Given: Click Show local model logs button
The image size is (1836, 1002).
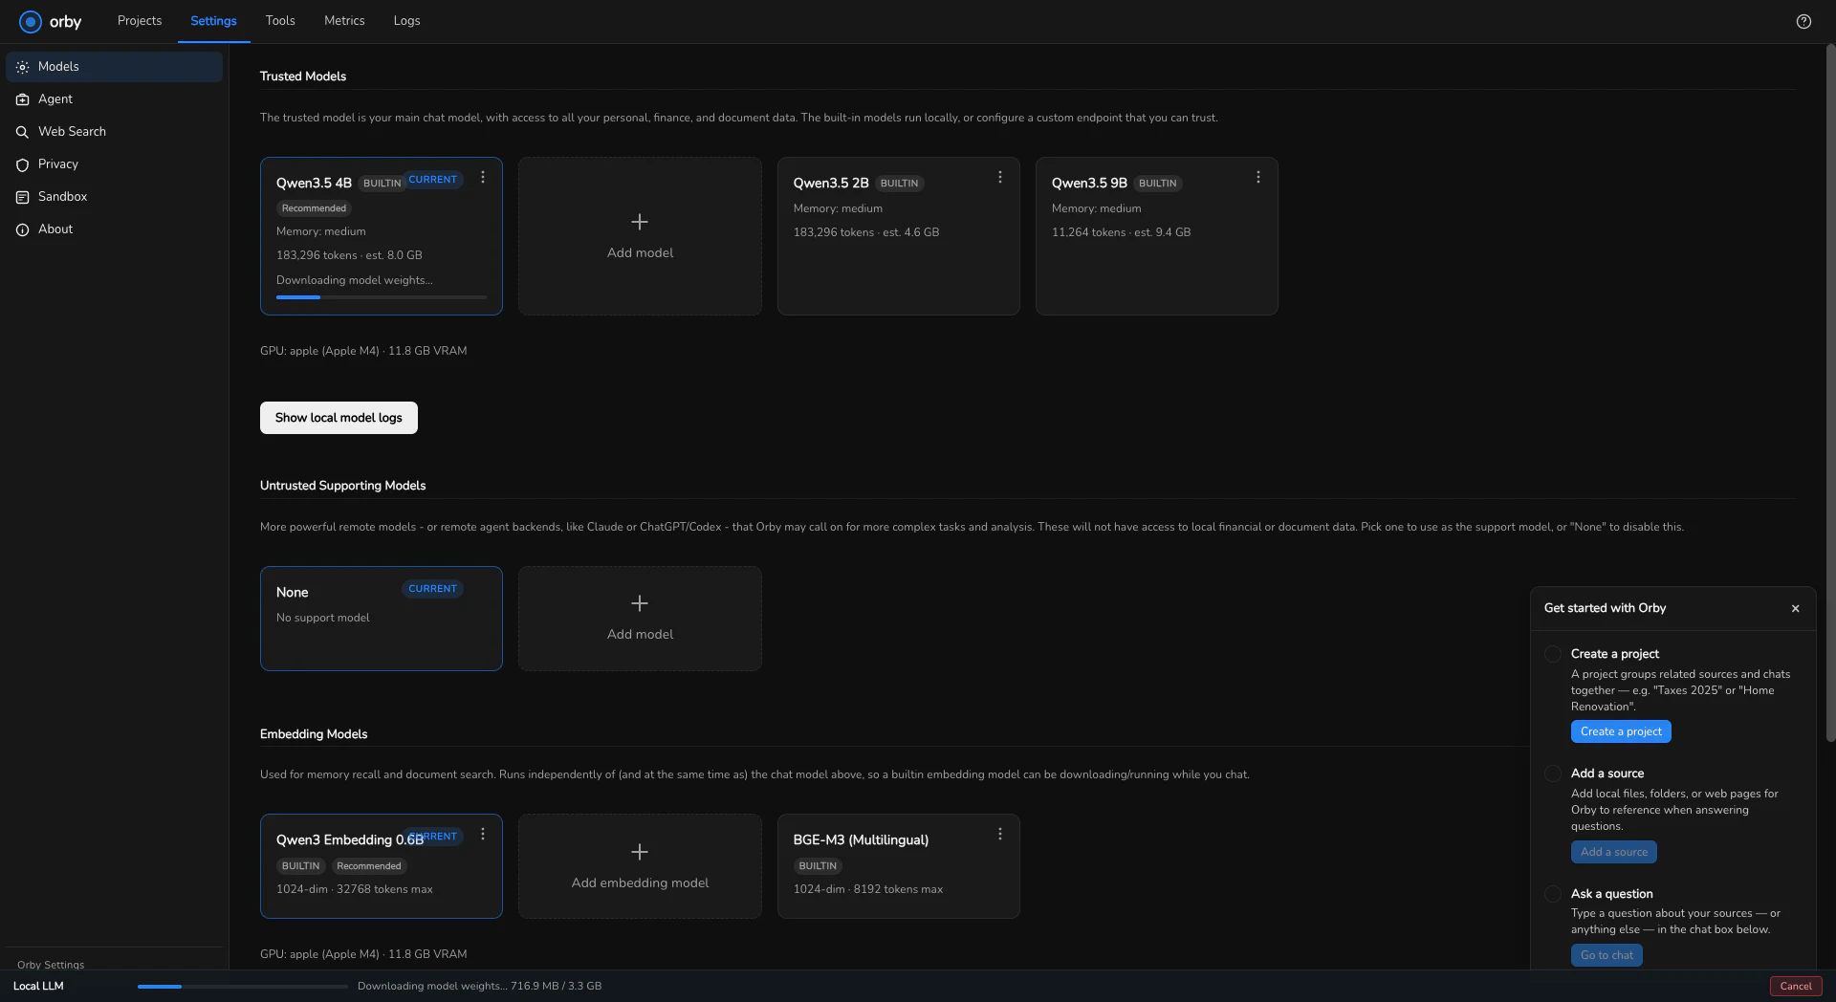Looking at the screenshot, I should click(x=339, y=418).
